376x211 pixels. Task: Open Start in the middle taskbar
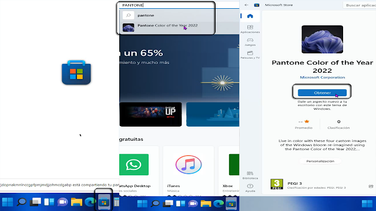pos(142,203)
